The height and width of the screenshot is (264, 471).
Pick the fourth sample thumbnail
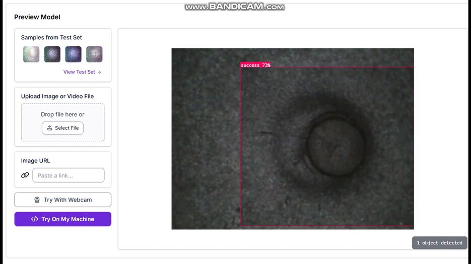tap(94, 54)
